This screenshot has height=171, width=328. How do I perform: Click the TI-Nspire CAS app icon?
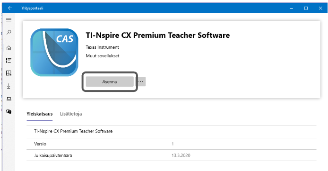54,53
